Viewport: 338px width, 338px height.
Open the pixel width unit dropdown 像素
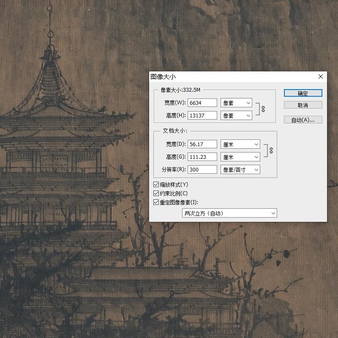click(x=236, y=103)
